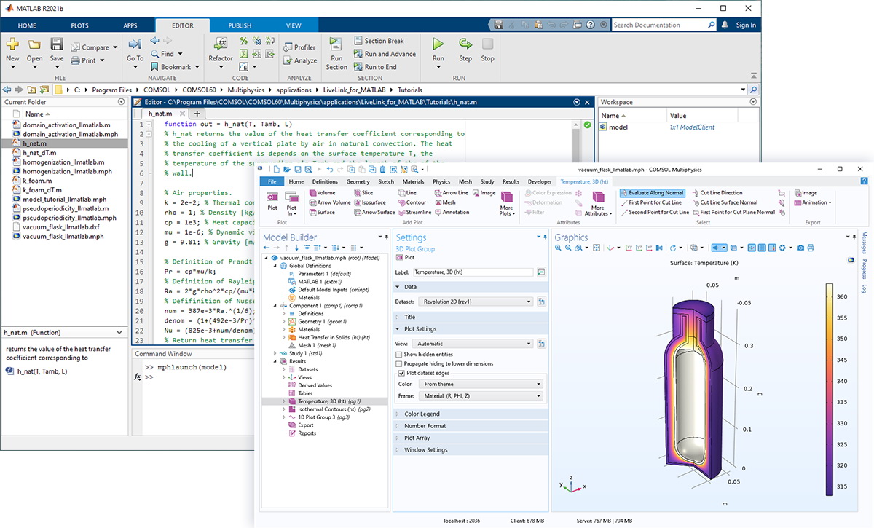The width and height of the screenshot is (874, 528).
Task: Add a Streamline plot in COMSOL
Action: (414, 212)
